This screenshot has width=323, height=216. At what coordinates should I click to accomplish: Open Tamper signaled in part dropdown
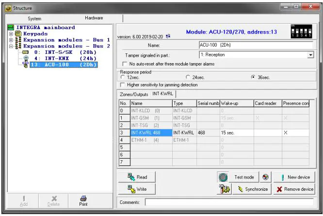(310, 55)
